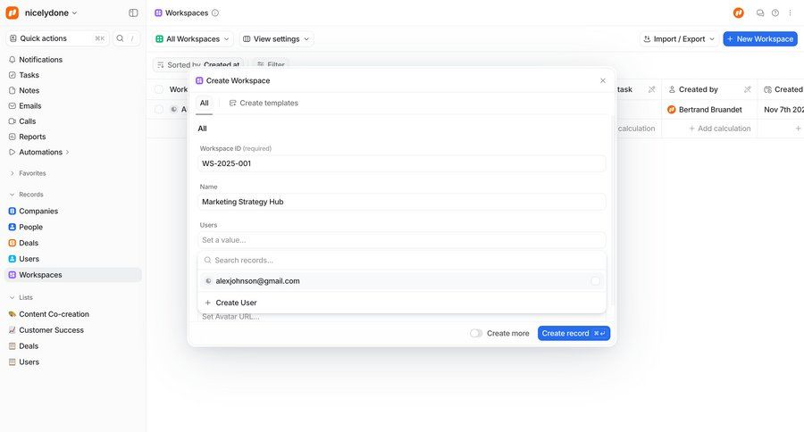Screen dimensions: 804x432
Task: Open Companies records
Action: [x=38, y=211]
